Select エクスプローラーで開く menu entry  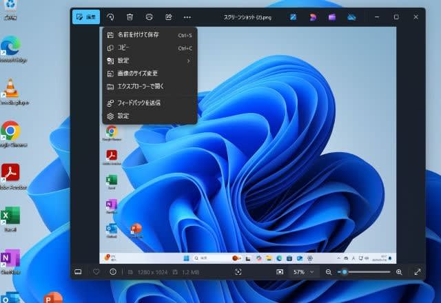point(150,87)
